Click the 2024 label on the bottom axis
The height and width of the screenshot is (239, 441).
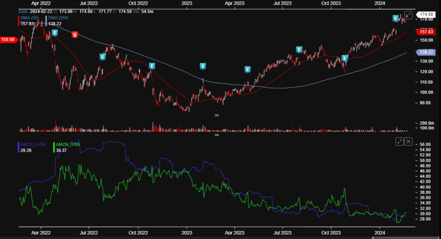tap(380, 233)
